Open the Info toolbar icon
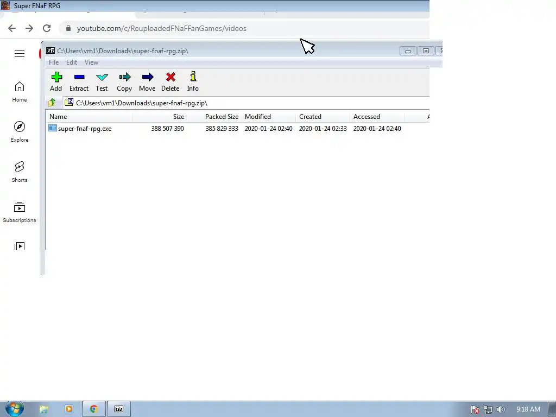 [x=193, y=82]
